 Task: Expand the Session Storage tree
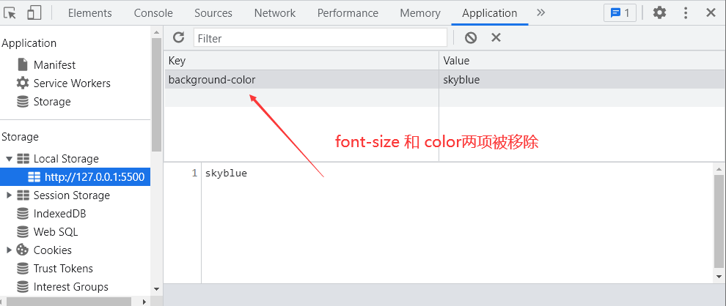[x=9, y=195]
